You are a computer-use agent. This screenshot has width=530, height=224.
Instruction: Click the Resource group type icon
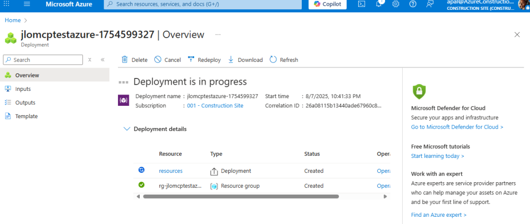pos(214,186)
